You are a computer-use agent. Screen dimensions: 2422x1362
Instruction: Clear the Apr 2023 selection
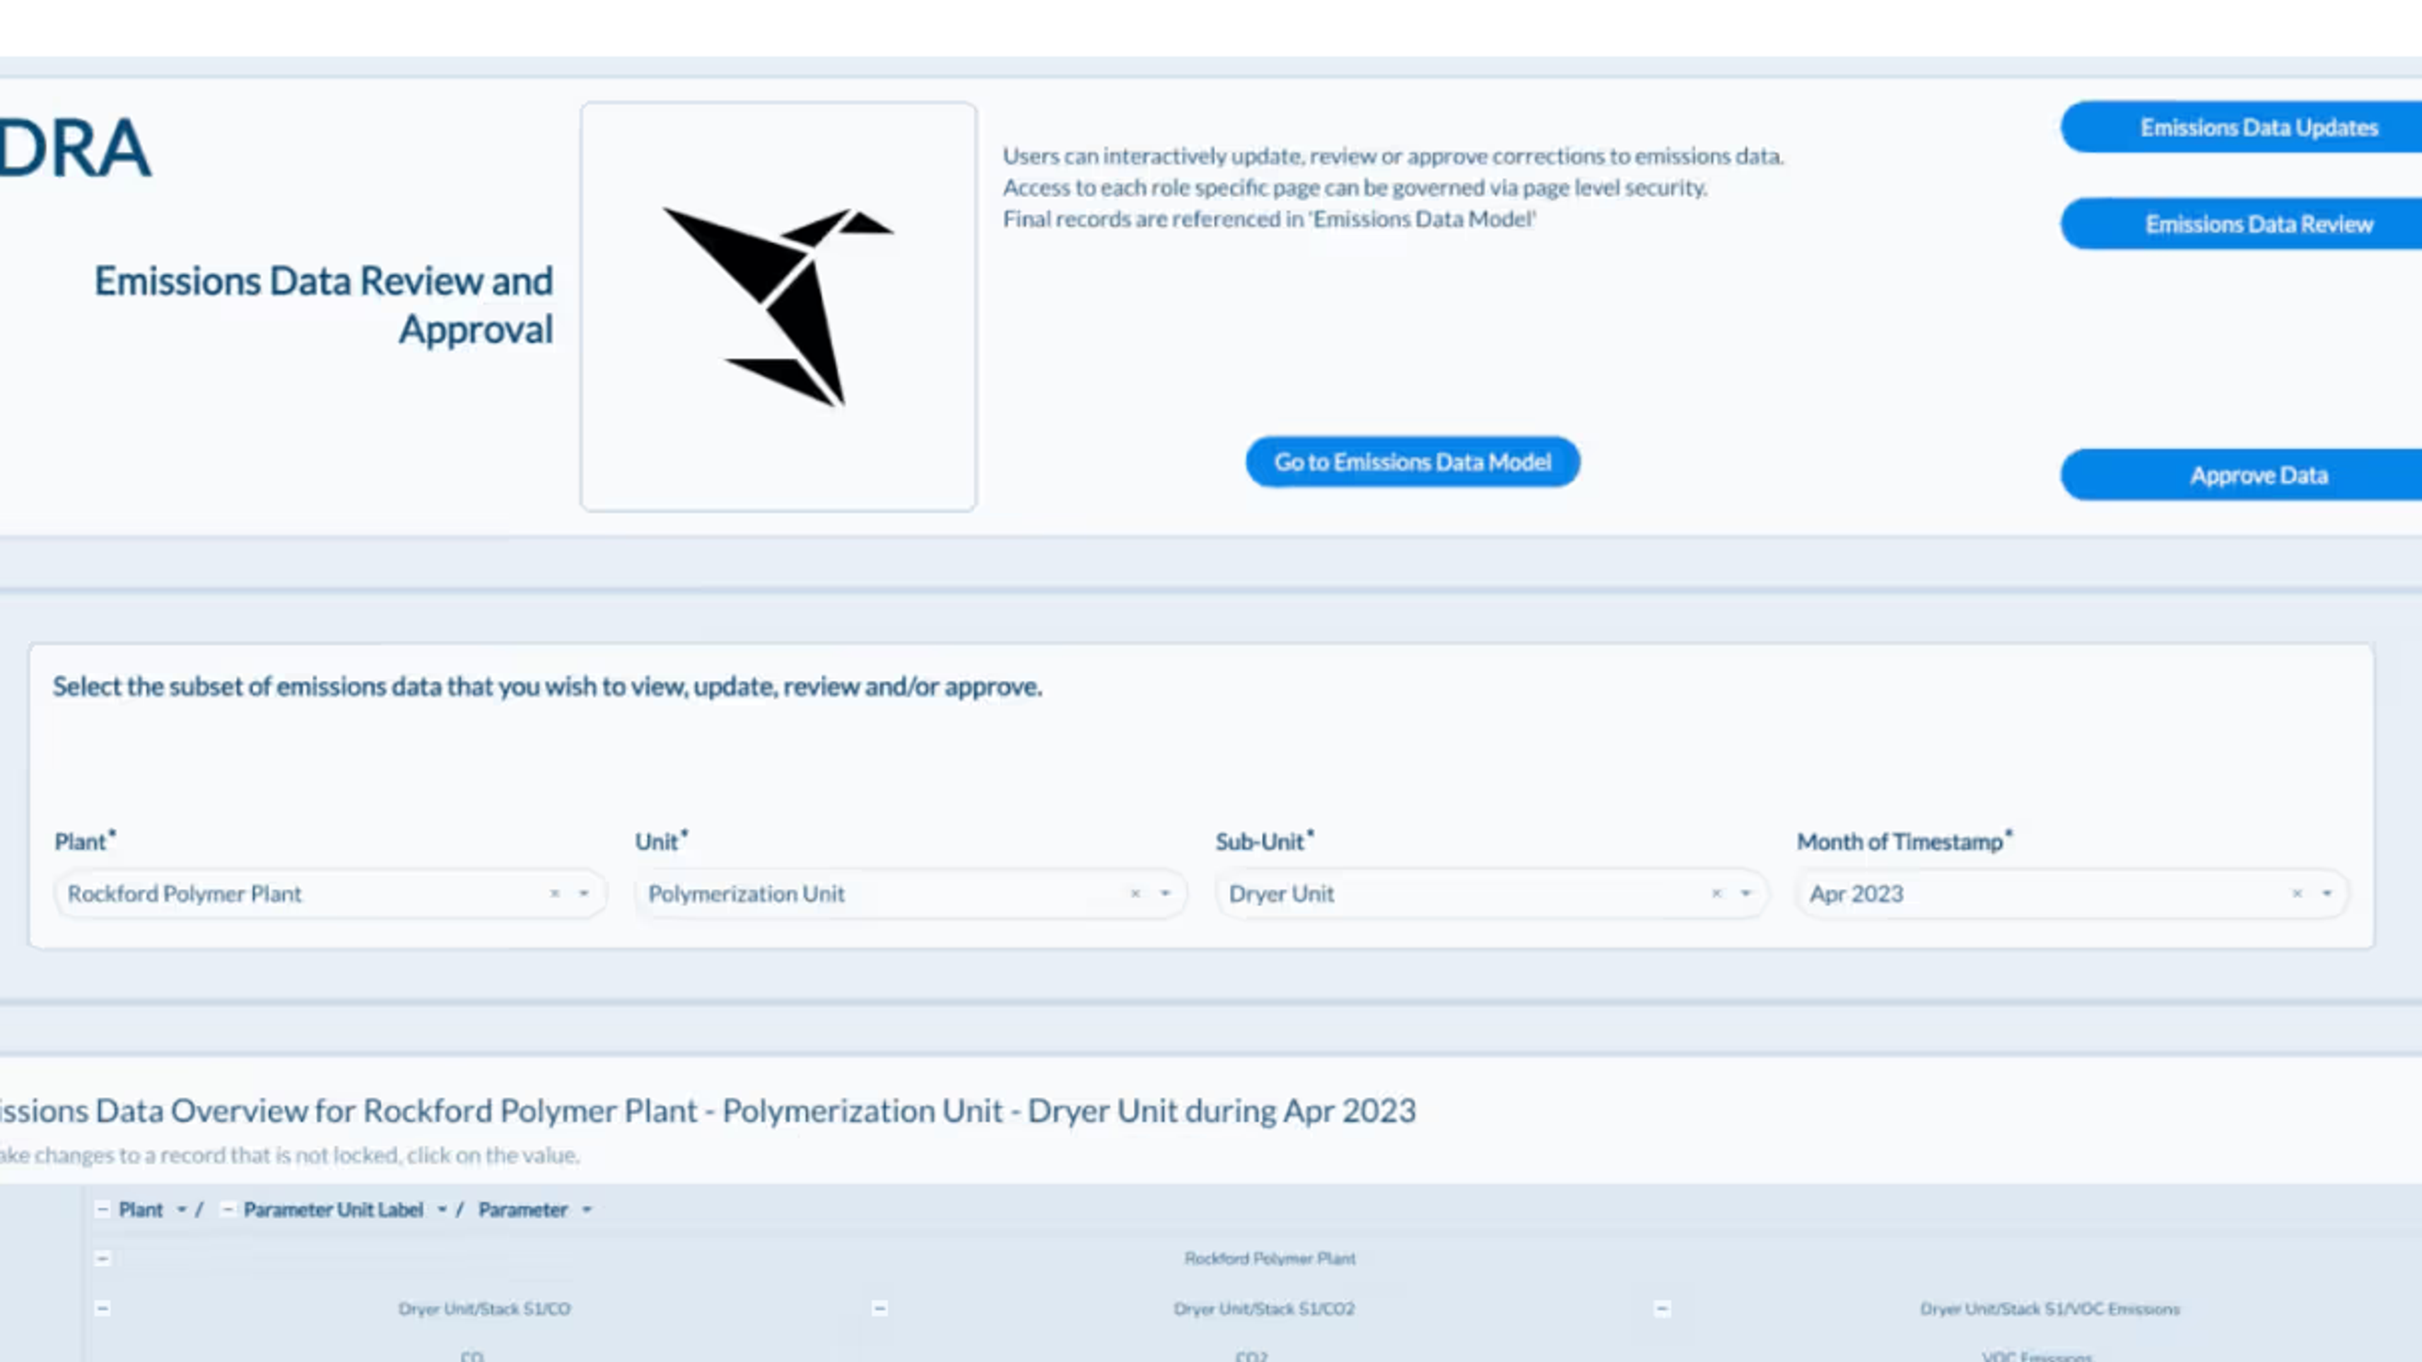point(2297,893)
